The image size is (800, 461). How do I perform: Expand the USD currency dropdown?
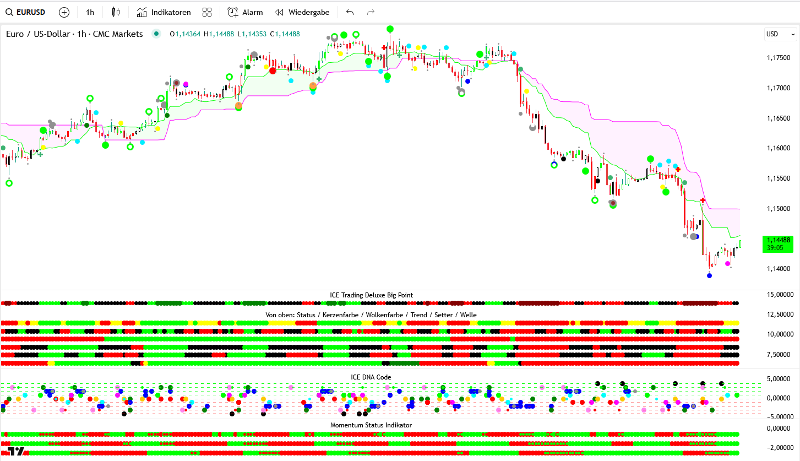point(780,34)
